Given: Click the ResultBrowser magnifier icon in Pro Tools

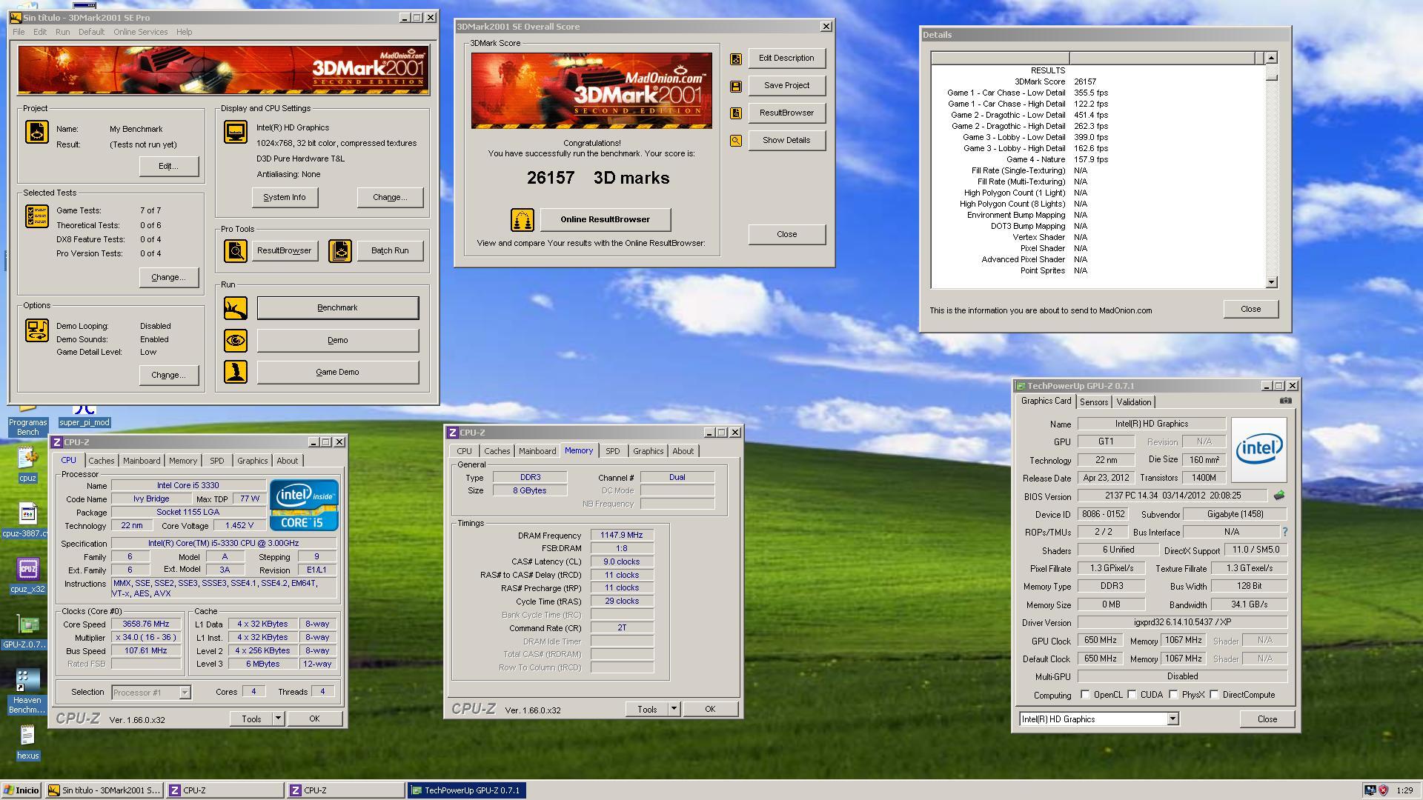Looking at the screenshot, I should 236,251.
